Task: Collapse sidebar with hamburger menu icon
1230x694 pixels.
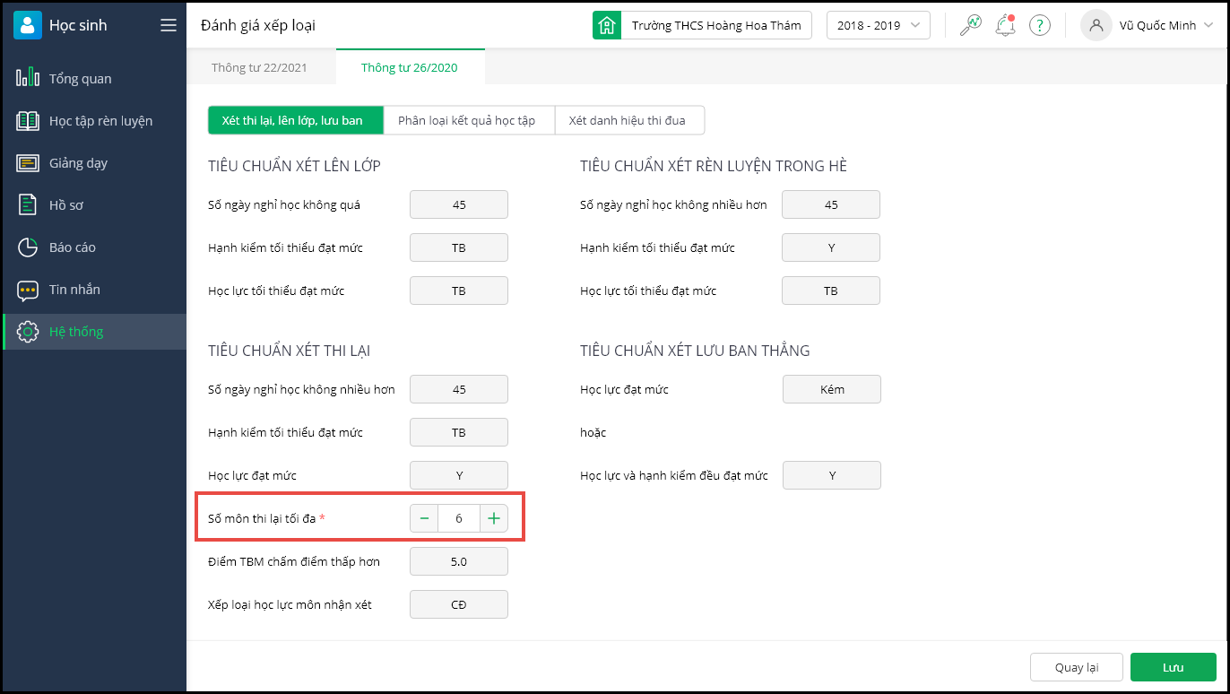Action: [x=169, y=25]
